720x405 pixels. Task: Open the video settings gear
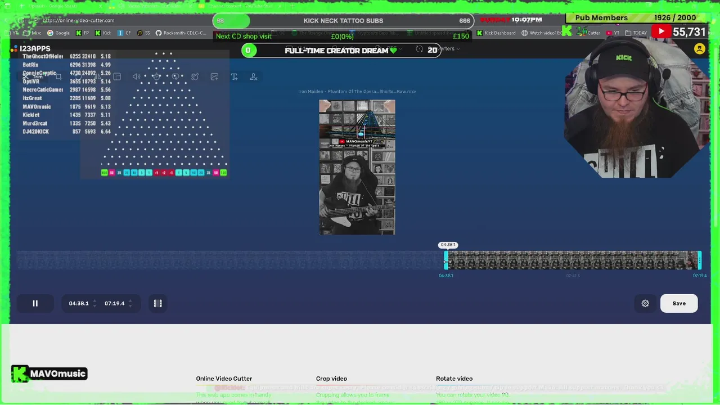click(645, 303)
